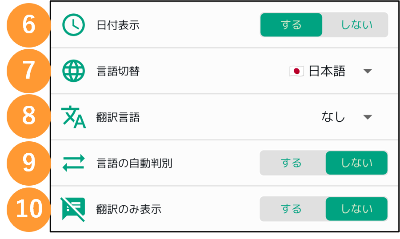Select しない for 言語の自動判別
Viewport: 400px width, 239px height.
point(356,163)
